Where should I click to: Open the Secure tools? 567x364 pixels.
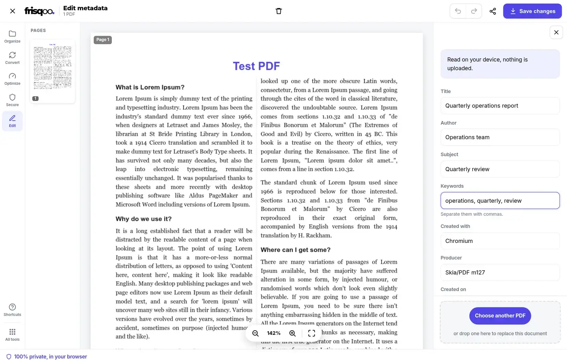pyautogui.click(x=13, y=100)
